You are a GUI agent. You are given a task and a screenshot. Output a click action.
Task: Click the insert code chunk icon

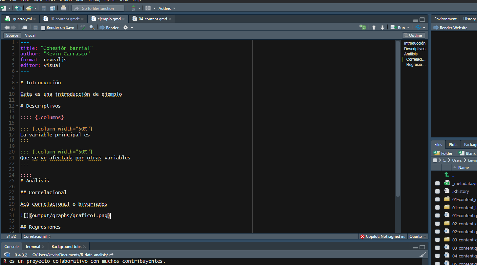point(362,28)
